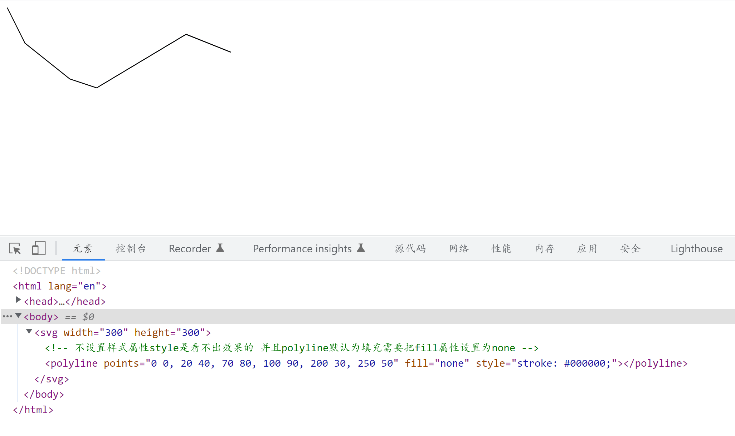Click the Recorder flask experiment icon
This screenshot has width=735, height=436.
(220, 248)
